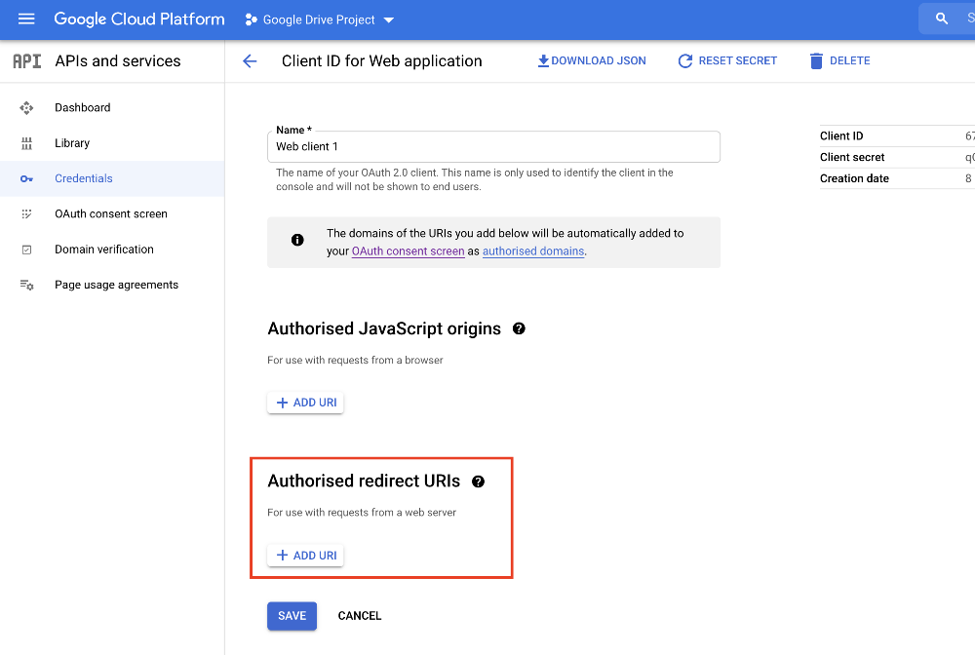
Task: Click the 'Client ID' label in details table
Action: [841, 136]
